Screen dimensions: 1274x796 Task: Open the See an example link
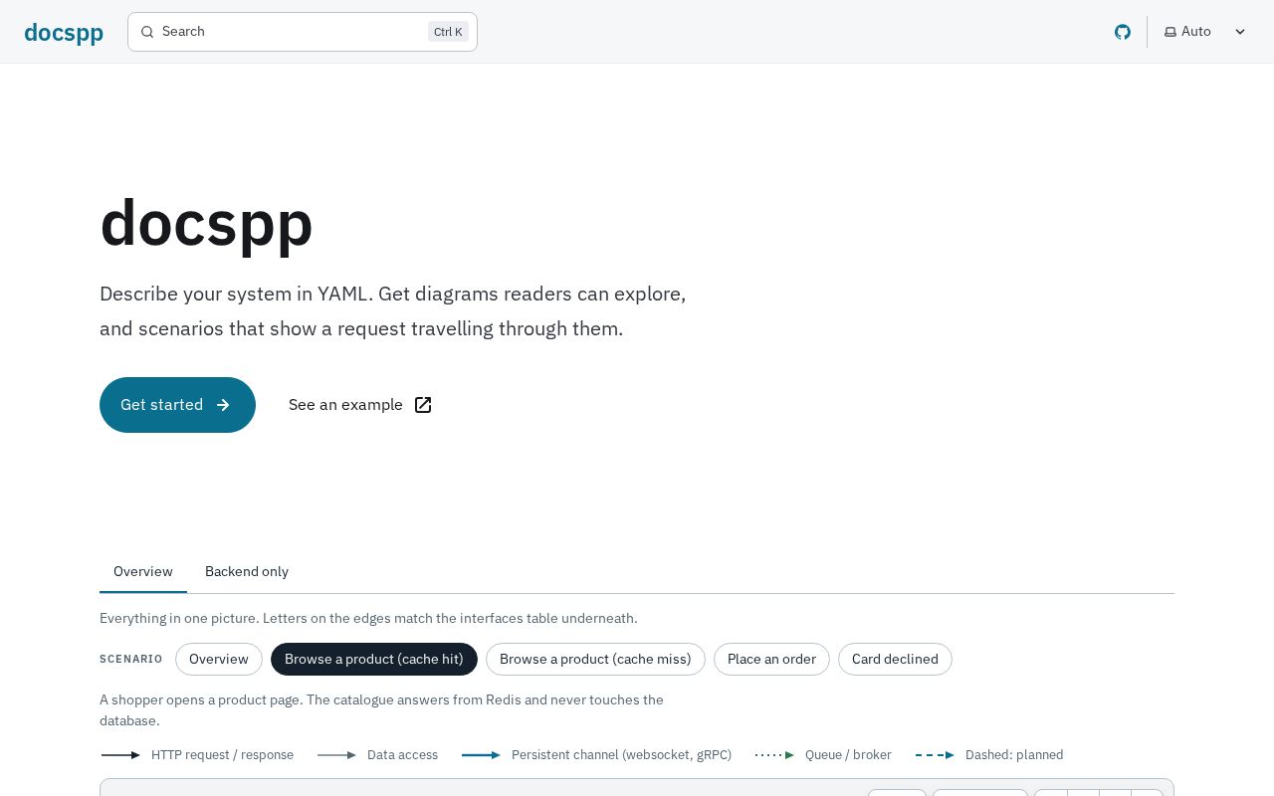[x=360, y=405]
